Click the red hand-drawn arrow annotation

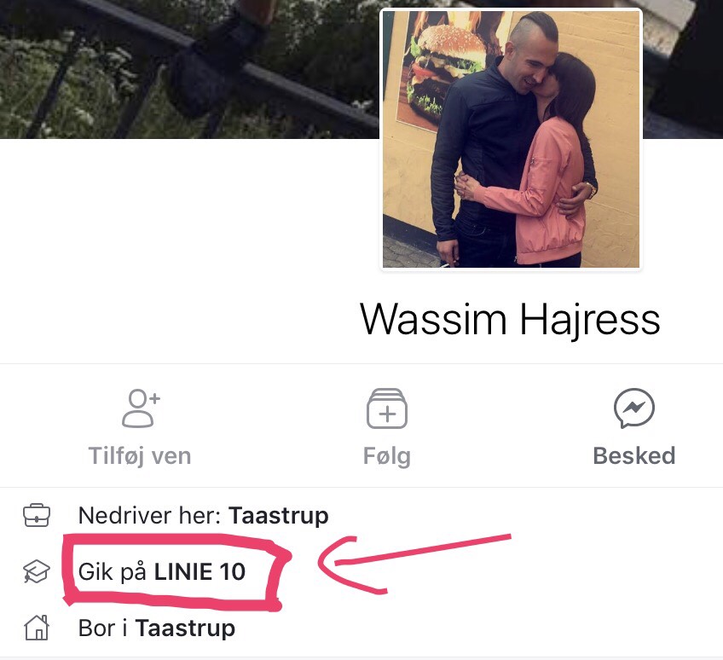click(x=414, y=564)
